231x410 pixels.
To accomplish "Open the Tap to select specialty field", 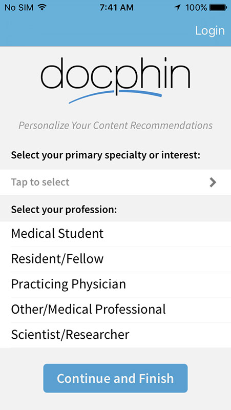I will point(116,182).
